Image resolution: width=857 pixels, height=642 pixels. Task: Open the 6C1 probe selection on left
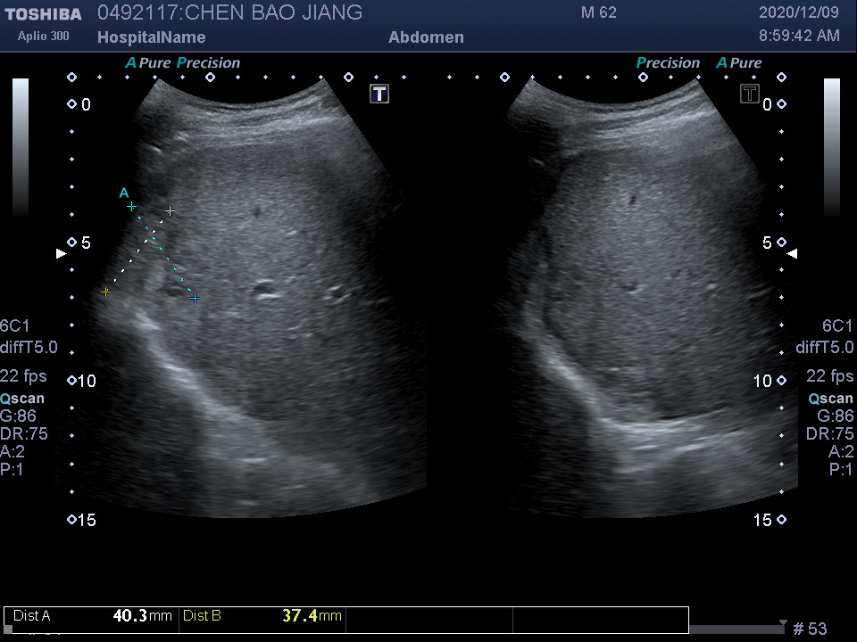point(15,326)
